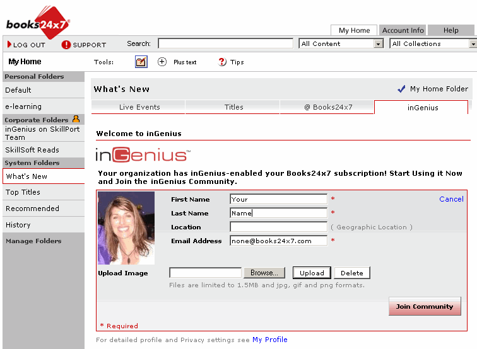
Task: Open the All Collections dropdown
Action: 433,43
